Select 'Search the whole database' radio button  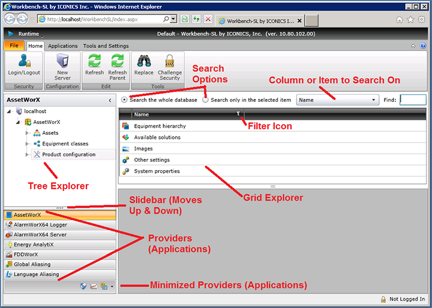pos(124,100)
